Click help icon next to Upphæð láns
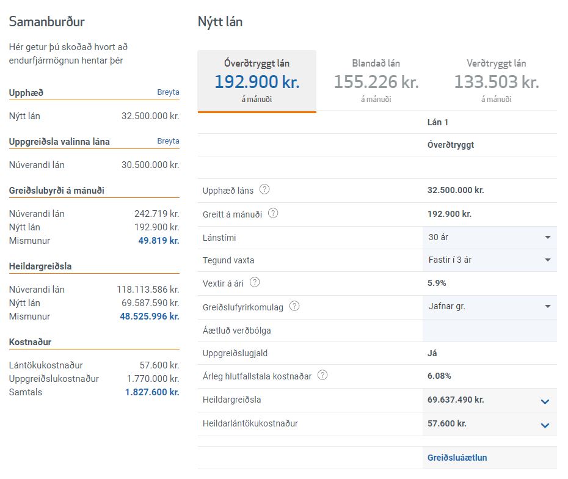This screenshot has height=479, width=568. [264, 190]
